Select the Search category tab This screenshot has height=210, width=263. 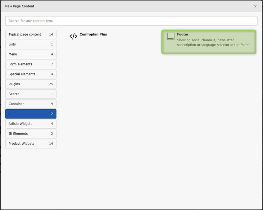[x=31, y=94]
